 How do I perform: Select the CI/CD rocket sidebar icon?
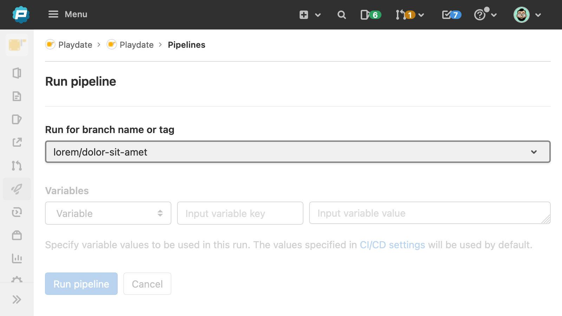pos(17,189)
